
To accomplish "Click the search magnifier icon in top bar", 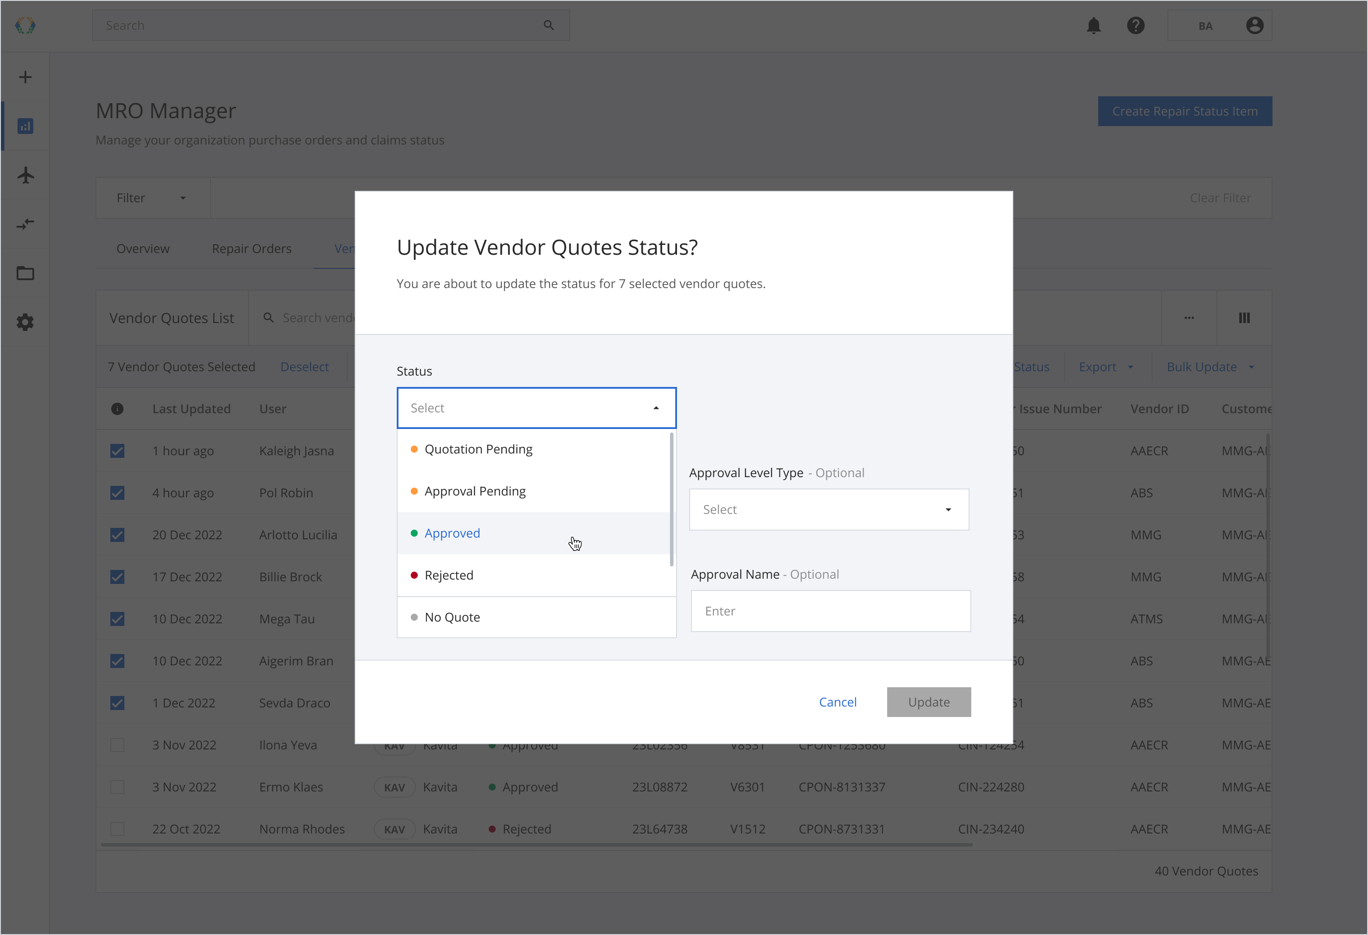I will pos(549,25).
